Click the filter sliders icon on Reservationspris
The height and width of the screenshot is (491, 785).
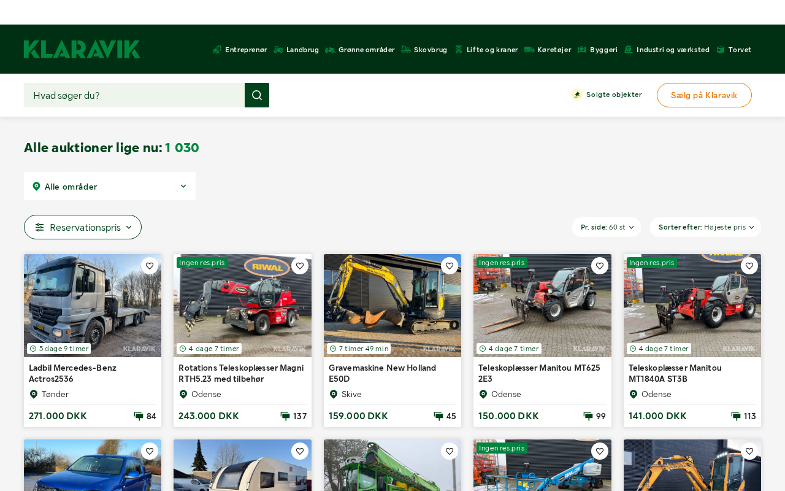tap(39, 227)
